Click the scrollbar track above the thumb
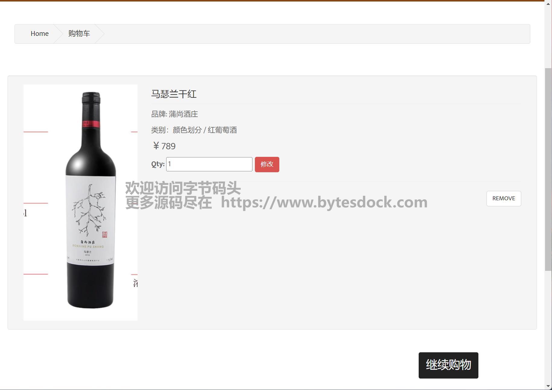The image size is (552, 390). tap(548, 38)
